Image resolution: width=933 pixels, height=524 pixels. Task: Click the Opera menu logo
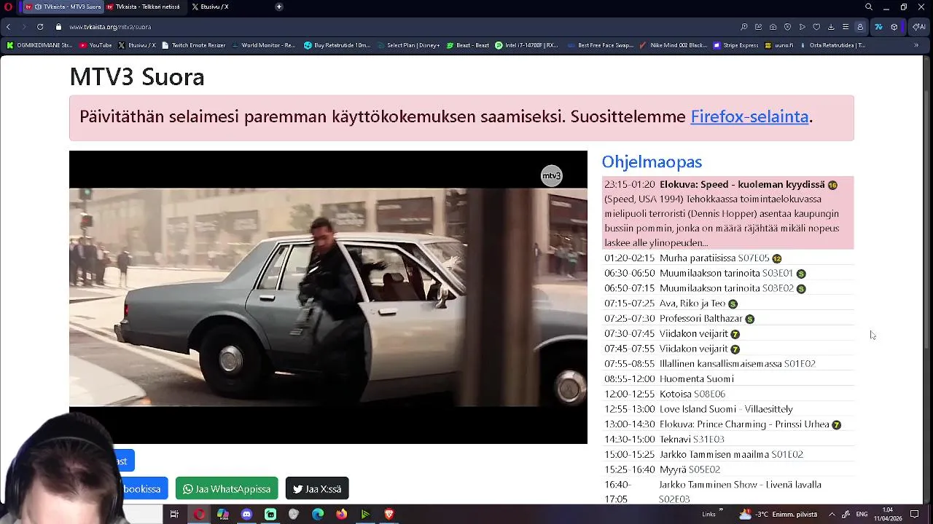click(x=8, y=7)
